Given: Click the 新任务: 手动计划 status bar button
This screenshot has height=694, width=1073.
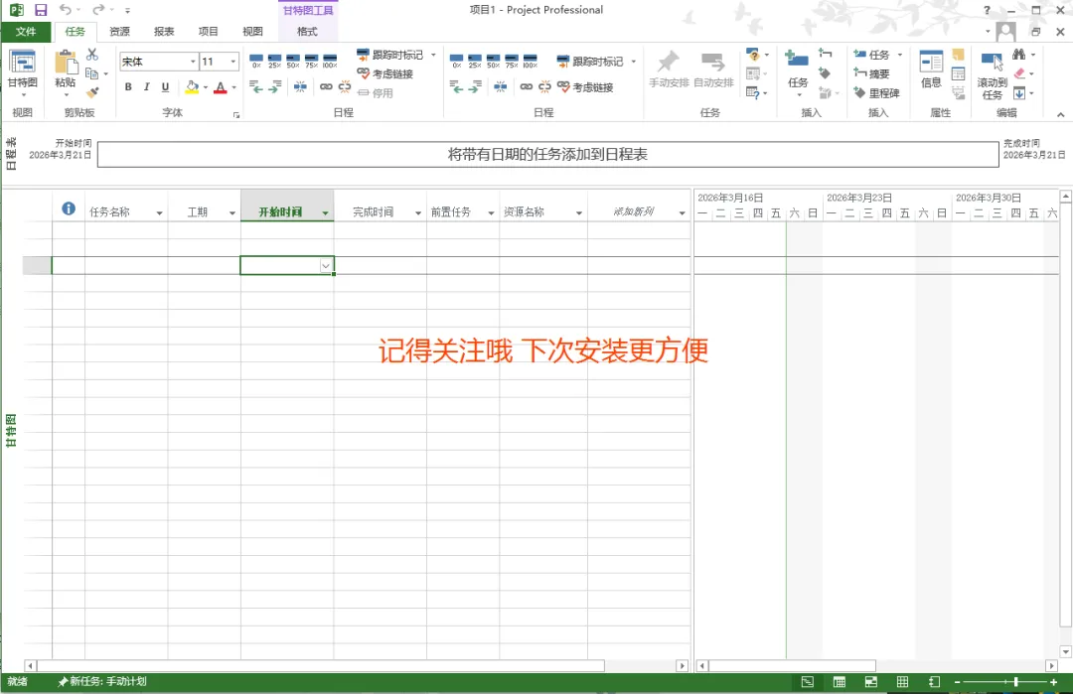Looking at the screenshot, I should [x=102, y=682].
